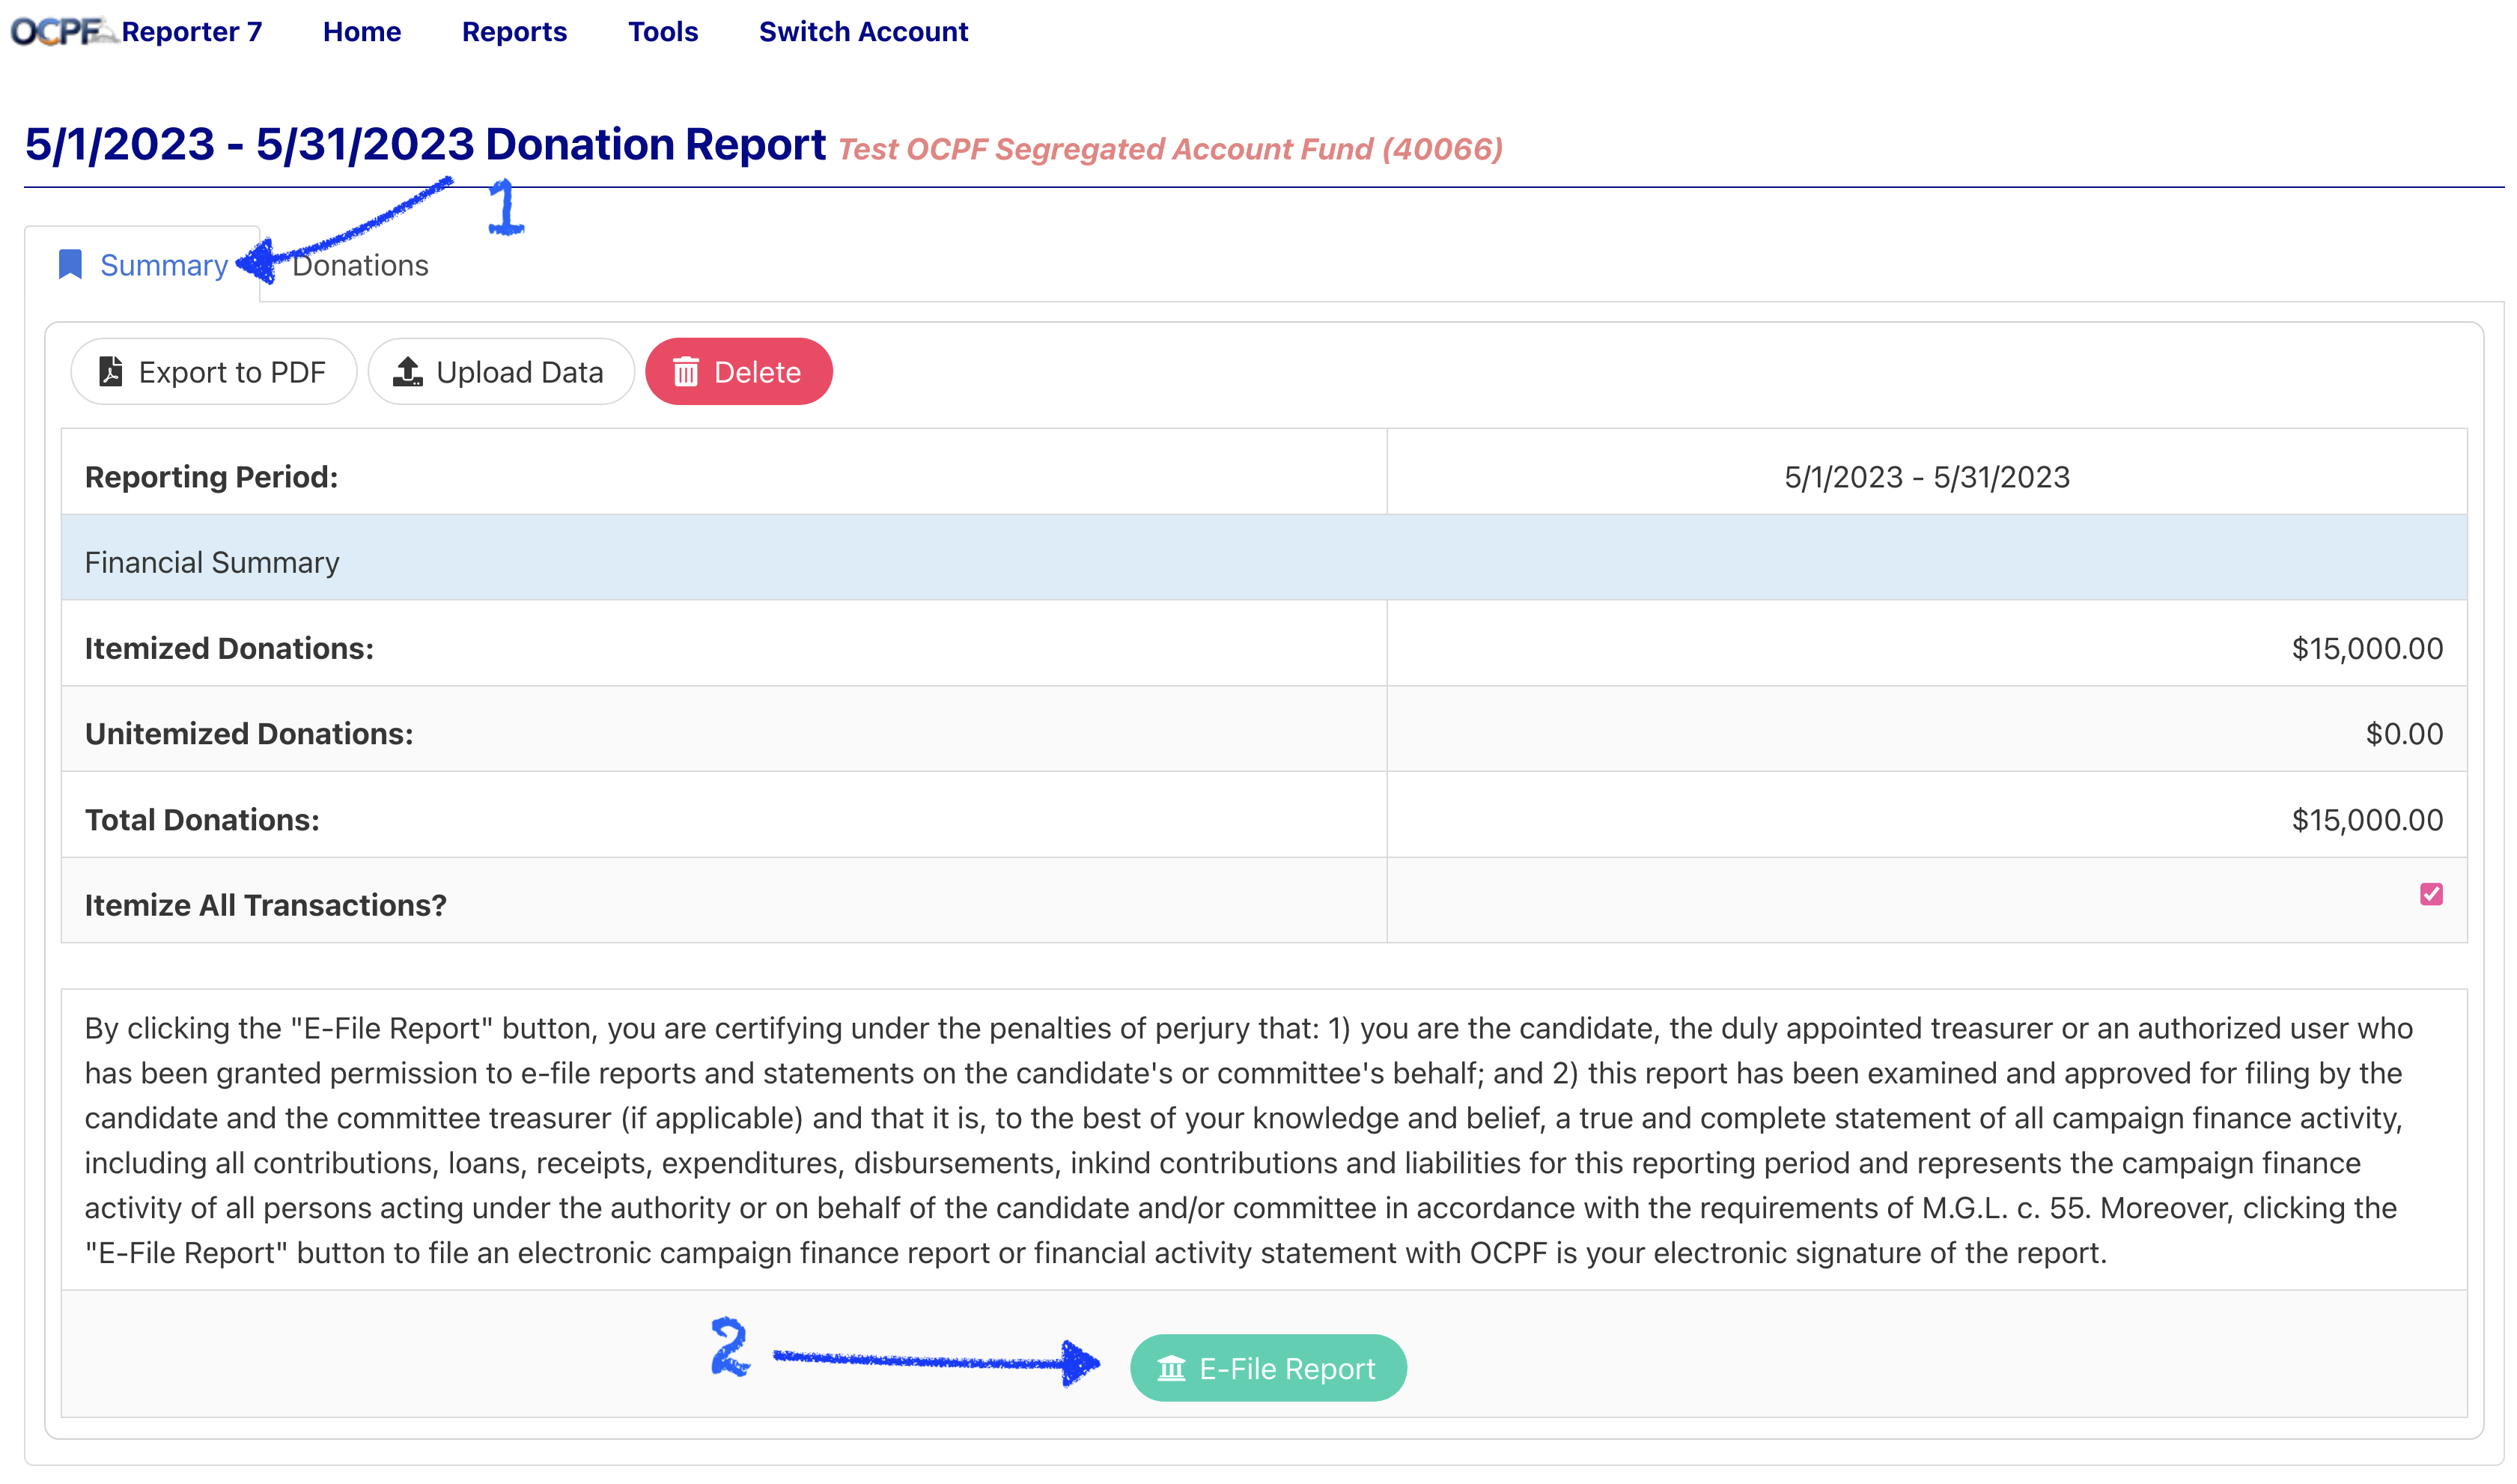The height and width of the screenshot is (1484, 2517).
Task: Select the Summary tab
Action: (x=164, y=265)
